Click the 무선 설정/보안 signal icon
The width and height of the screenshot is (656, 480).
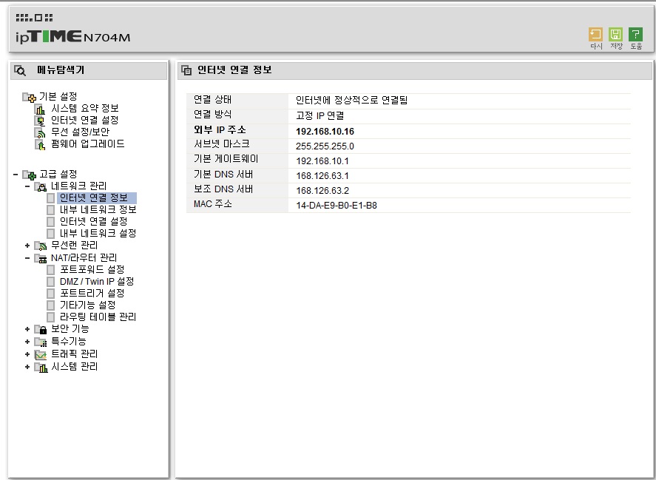point(40,132)
